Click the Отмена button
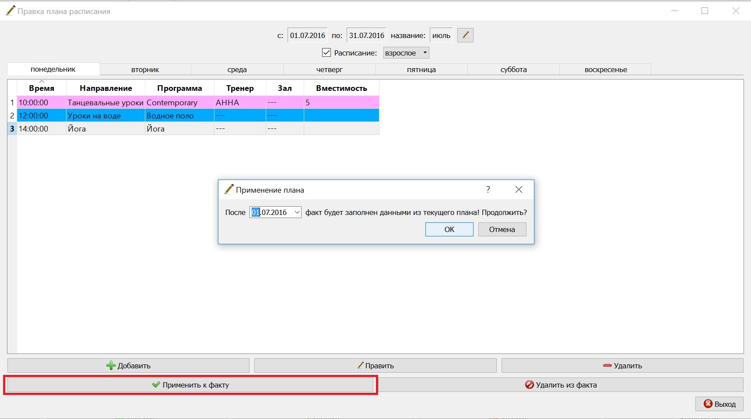The width and height of the screenshot is (751, 419). (502, 229)
